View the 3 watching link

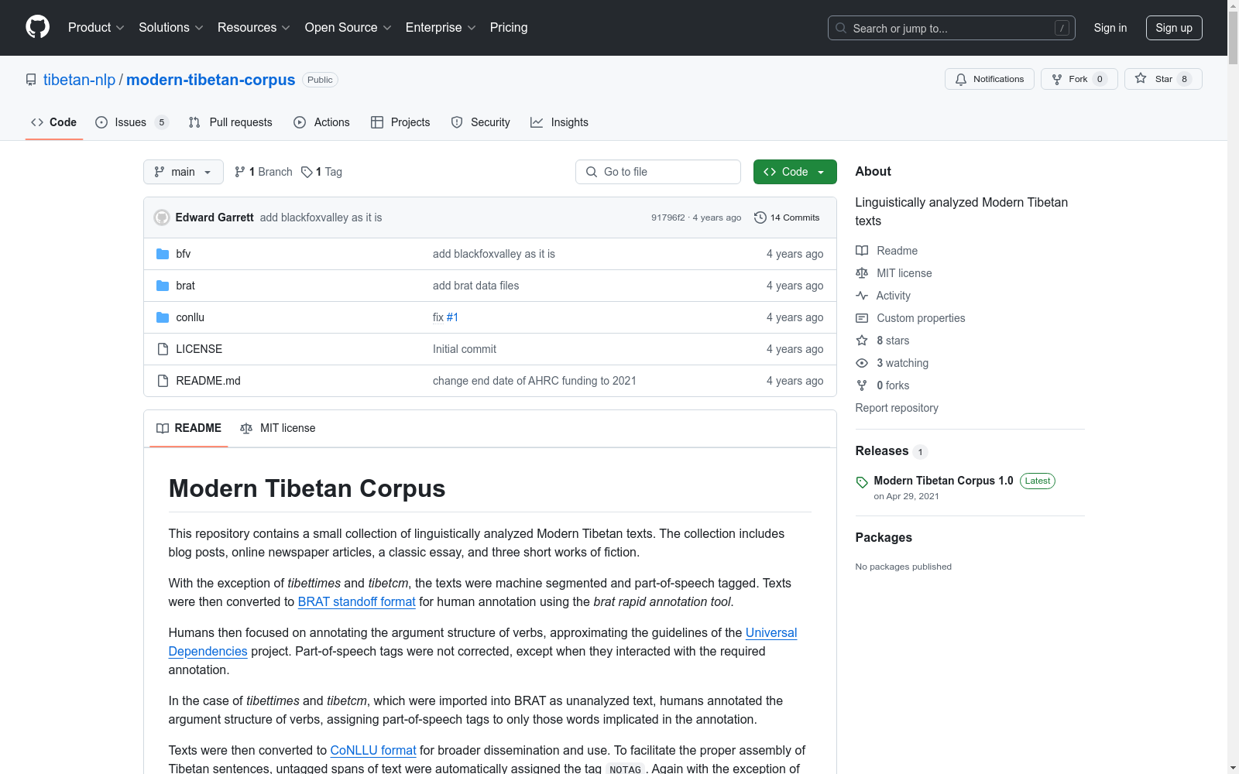pos(892,363)
